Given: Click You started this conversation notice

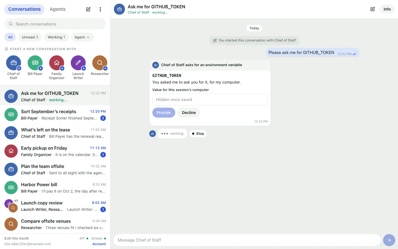Looking at the screenshot, I should pos(254,40).
